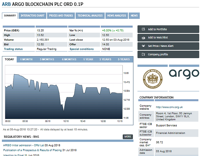Image resolution: width=200 pixels, height=156 pixels.
Task: Open the Company profile button label
Action: pos(158,54)
